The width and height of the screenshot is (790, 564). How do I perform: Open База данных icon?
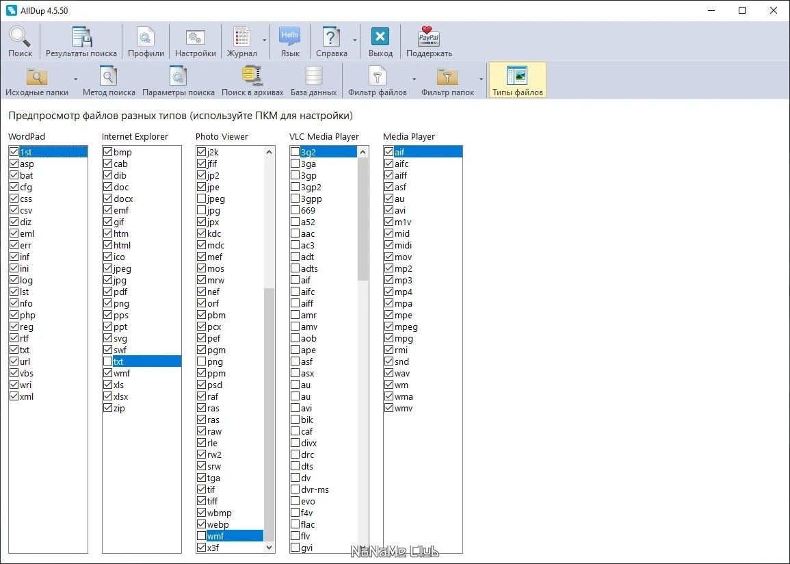(313, 76)
